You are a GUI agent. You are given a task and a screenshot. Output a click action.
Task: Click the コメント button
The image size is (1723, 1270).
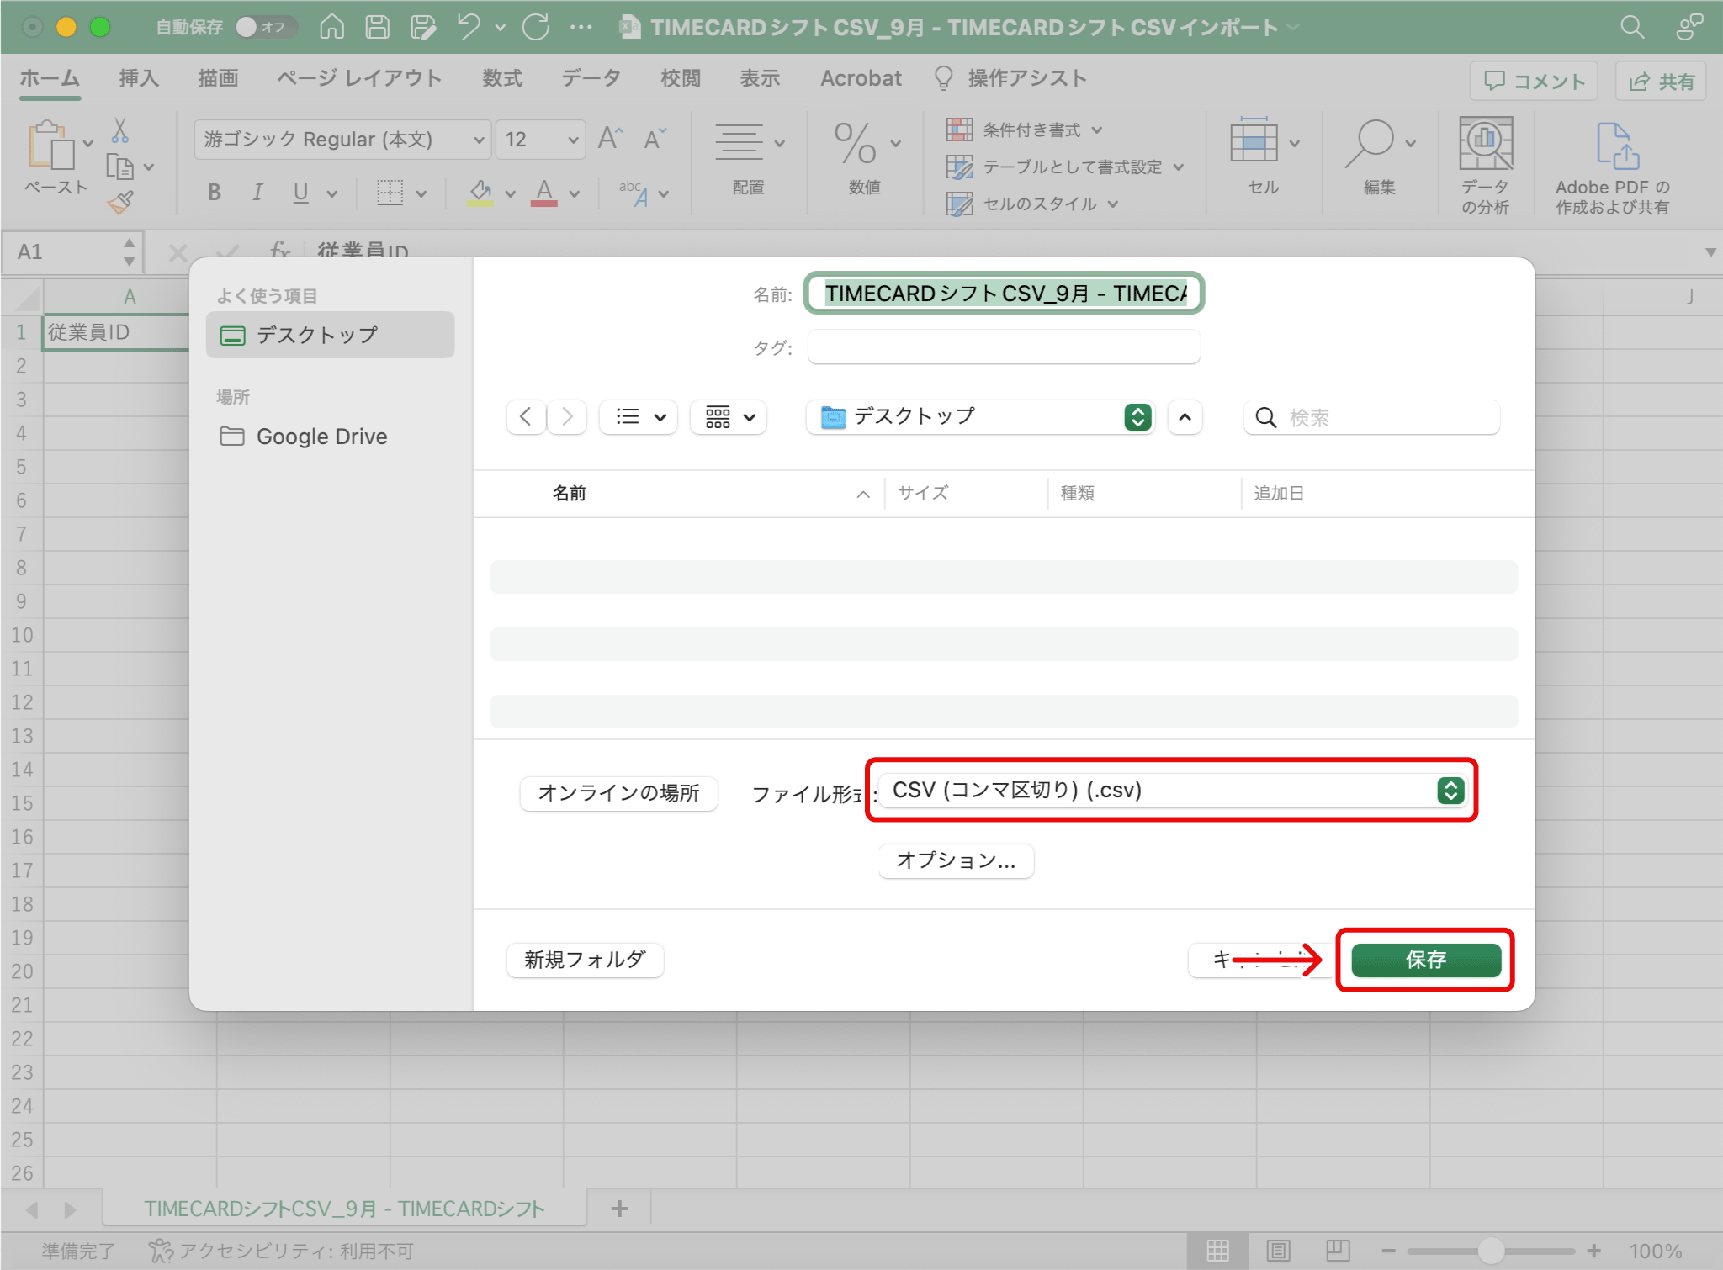click(x=1534, y=81)
